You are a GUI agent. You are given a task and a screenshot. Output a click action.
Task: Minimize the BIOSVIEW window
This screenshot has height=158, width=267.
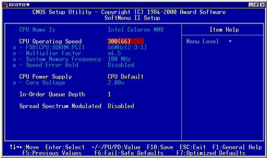click(x=251, y=5)
